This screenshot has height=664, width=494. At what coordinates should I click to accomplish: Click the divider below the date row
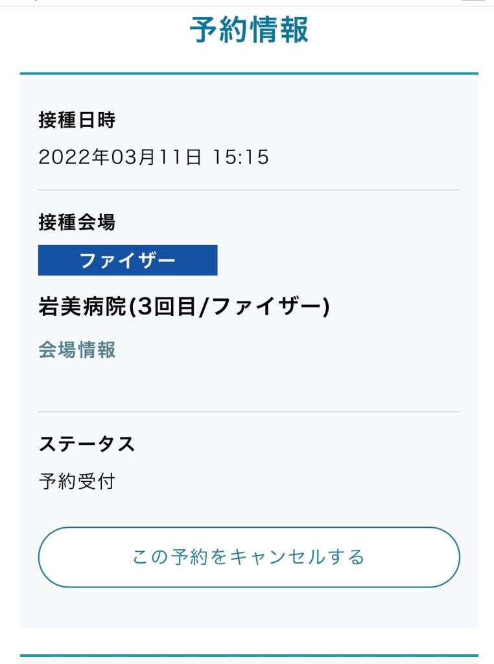point(249,190)
